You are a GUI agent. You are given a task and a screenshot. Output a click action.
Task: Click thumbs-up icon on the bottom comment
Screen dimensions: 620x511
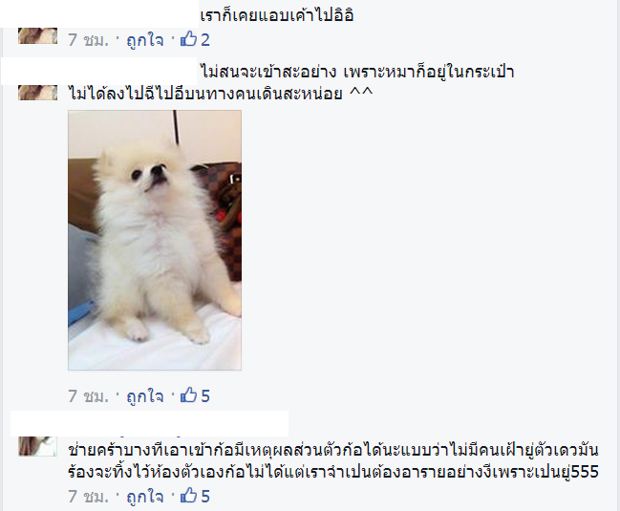coord(188,496)
